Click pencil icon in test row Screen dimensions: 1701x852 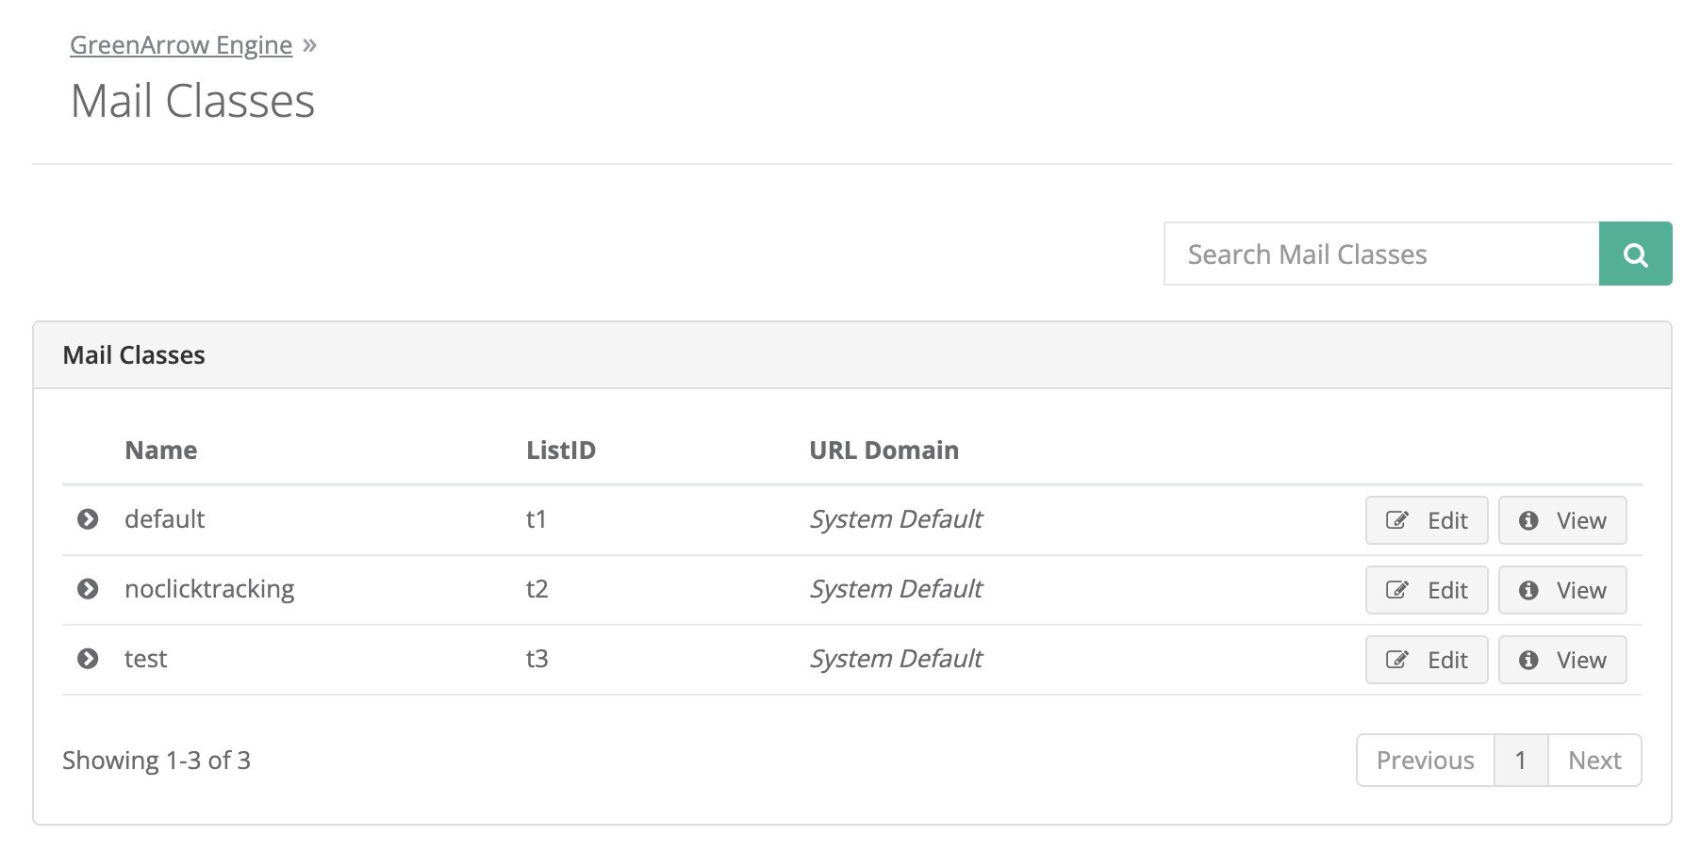1396,660
